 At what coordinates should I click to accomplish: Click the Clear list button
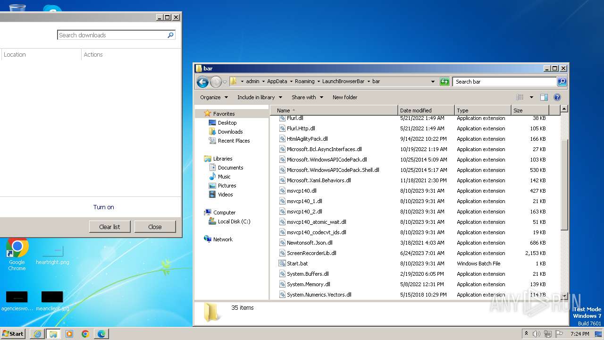click(109, 227)
